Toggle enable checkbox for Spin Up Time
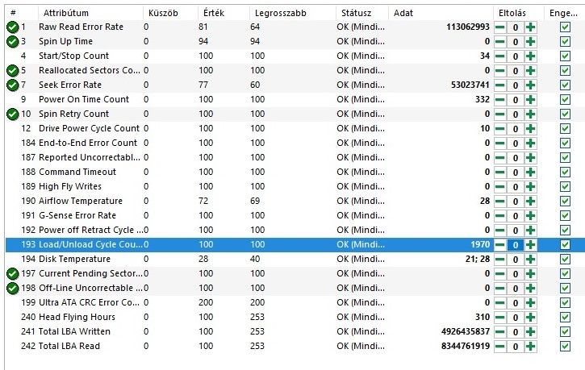585x370 pixels. (x=565, y=41)
